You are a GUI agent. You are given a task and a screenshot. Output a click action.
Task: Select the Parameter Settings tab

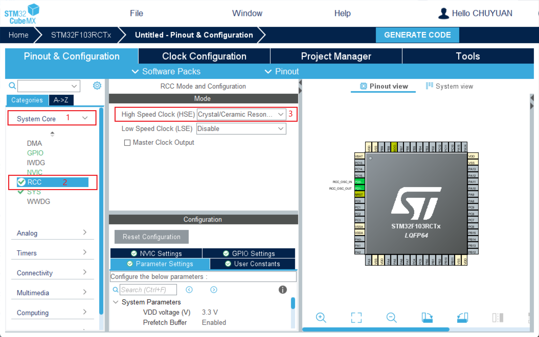[x=160, y=264]
